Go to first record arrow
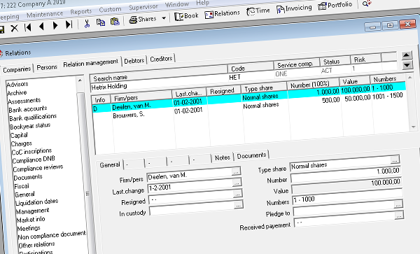The image size is (420, 254). point(28,27)
